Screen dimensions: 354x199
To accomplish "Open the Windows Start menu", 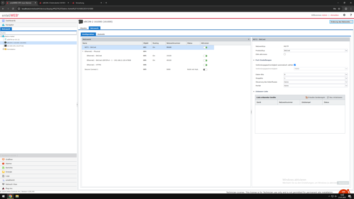I will click(3, 196).
